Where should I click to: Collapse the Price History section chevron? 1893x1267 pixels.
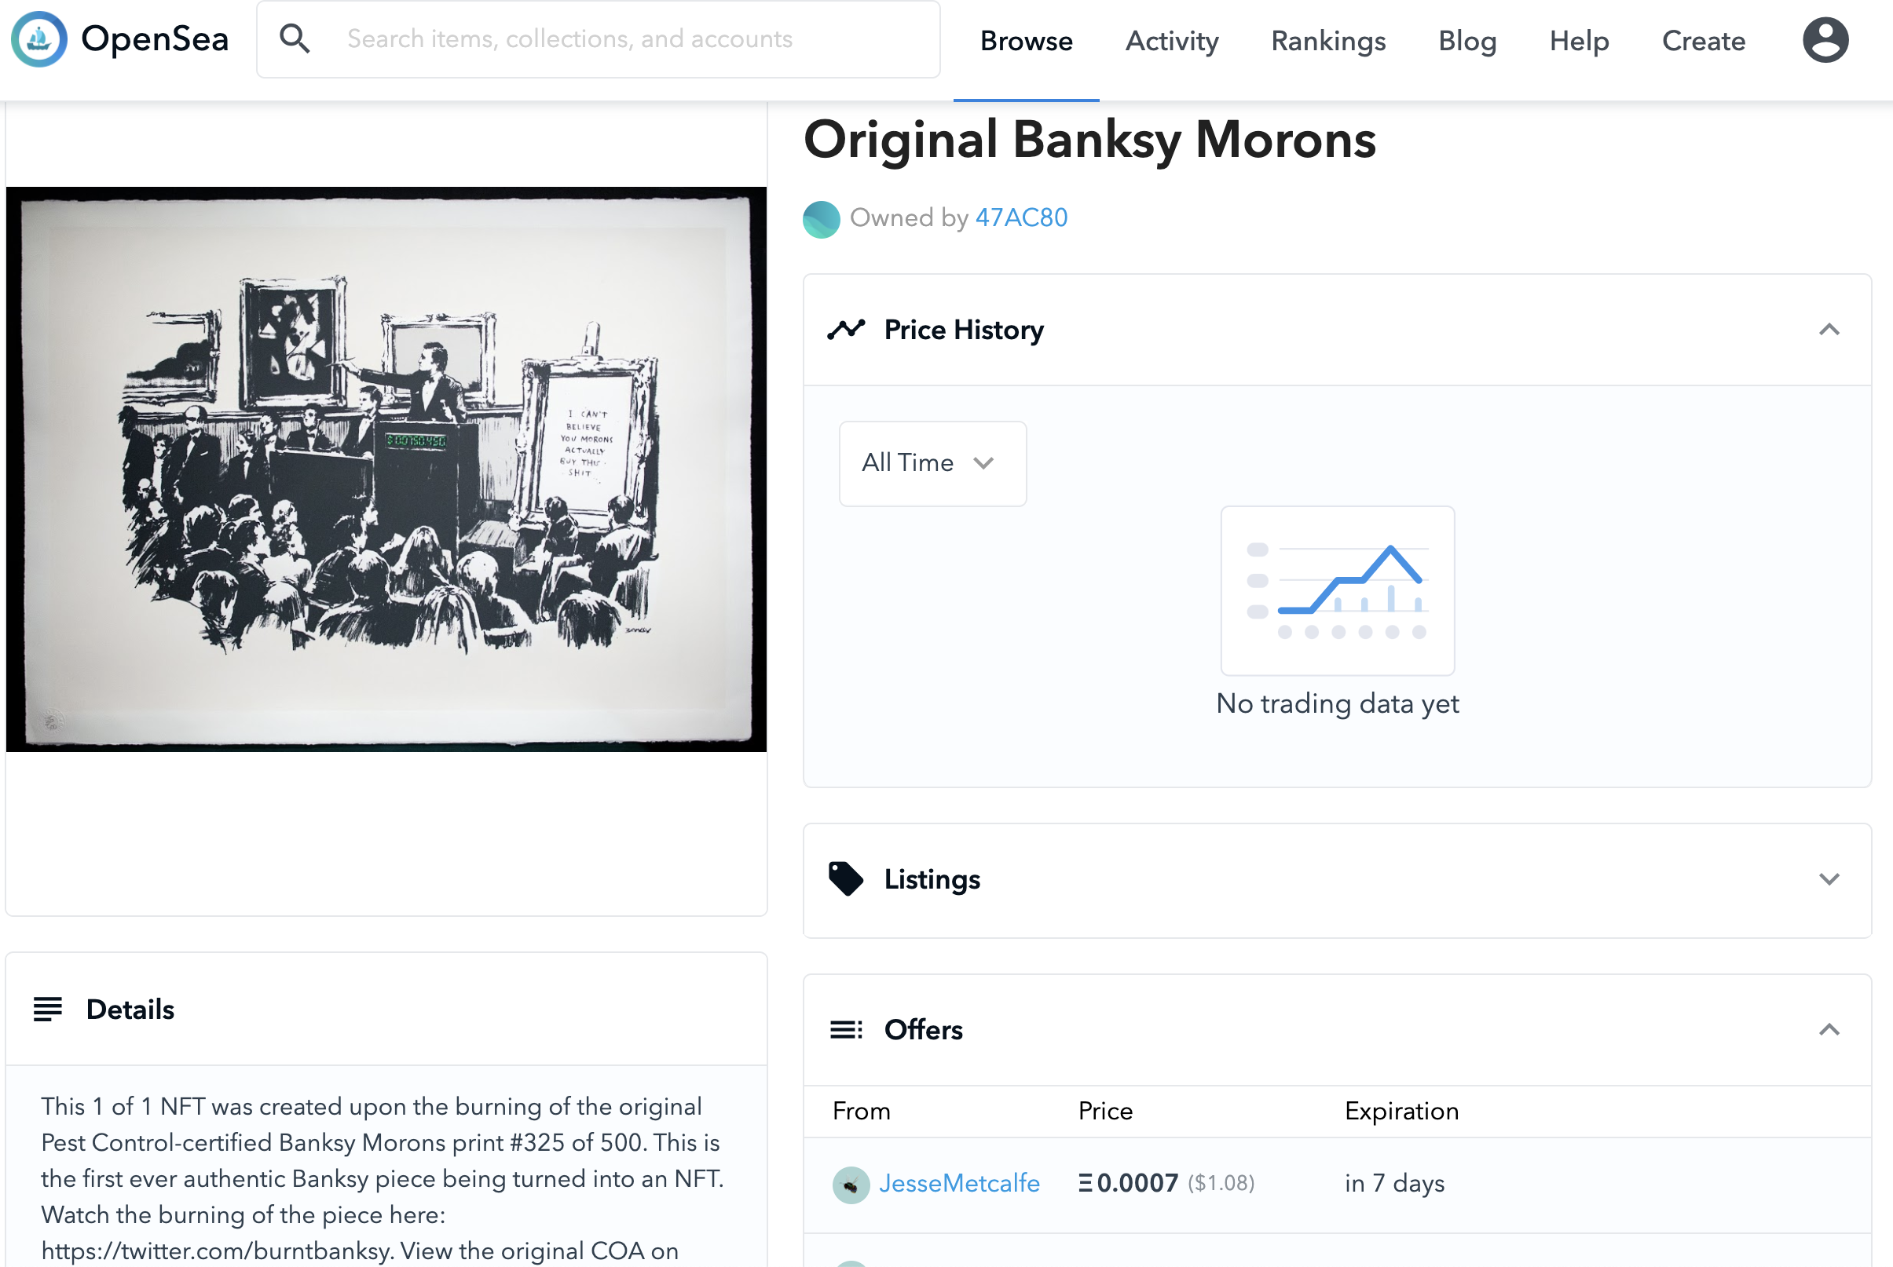(x=1829, y=330)
